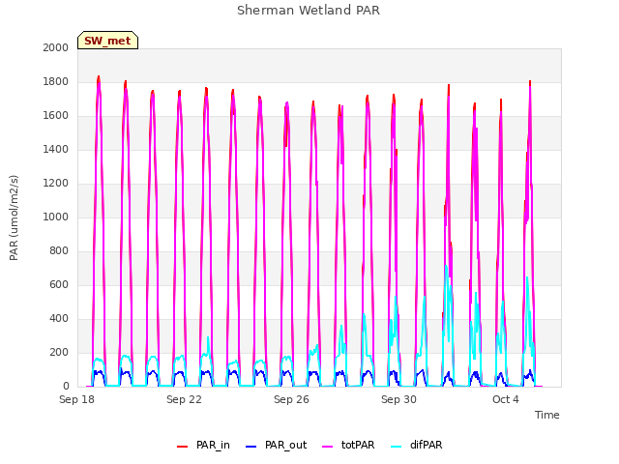Click the 0 y-axis tick label

(66, 387)
